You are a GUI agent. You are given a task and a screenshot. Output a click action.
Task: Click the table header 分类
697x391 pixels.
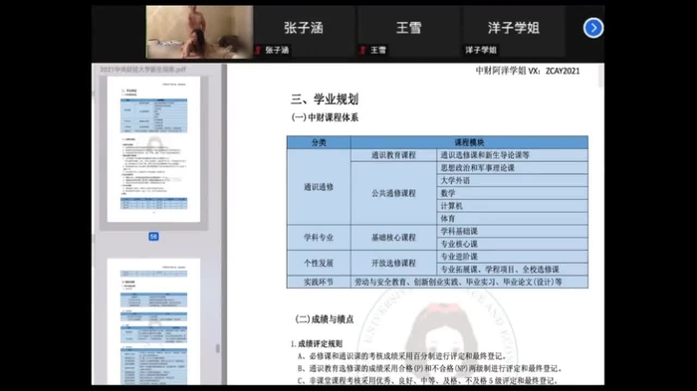click(319, 142)
